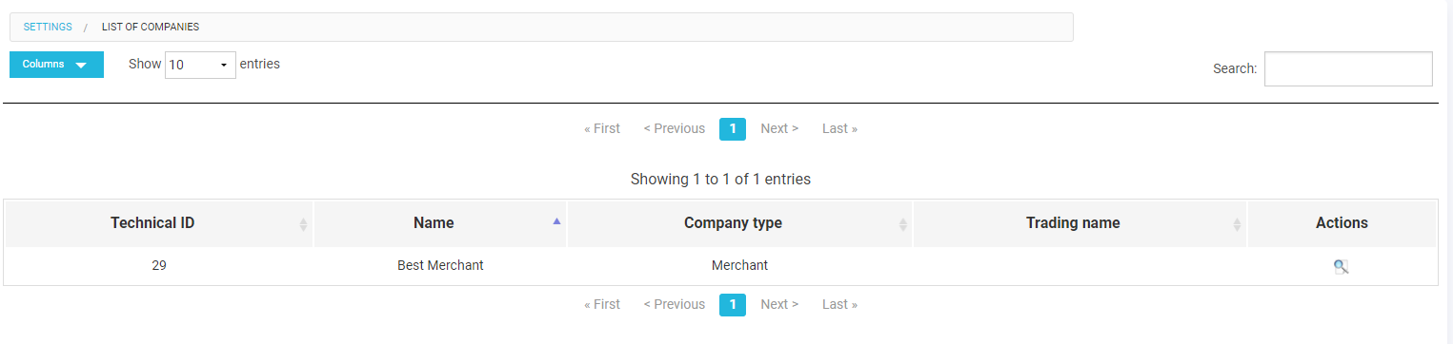The image size is (1453, 344).
Task: Toggle the Name column sort arrow
Action: 557,220
